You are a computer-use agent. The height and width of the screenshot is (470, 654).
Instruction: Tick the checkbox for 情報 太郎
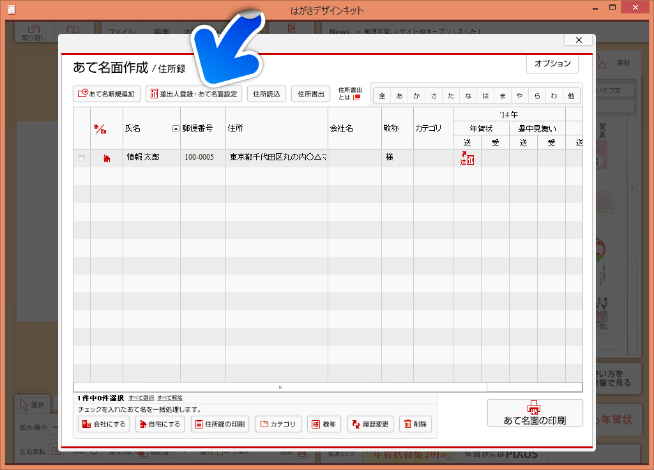(x=82, y=158)
